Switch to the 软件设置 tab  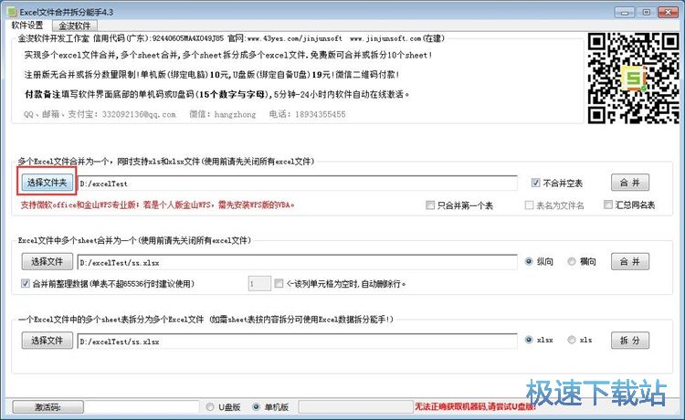point(27,26)
